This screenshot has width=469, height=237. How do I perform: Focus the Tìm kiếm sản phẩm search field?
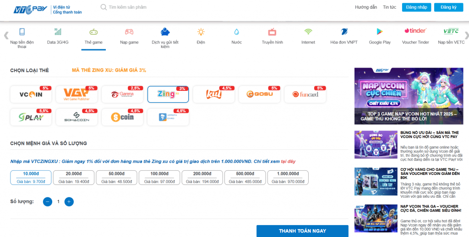[x=128, y=7]
